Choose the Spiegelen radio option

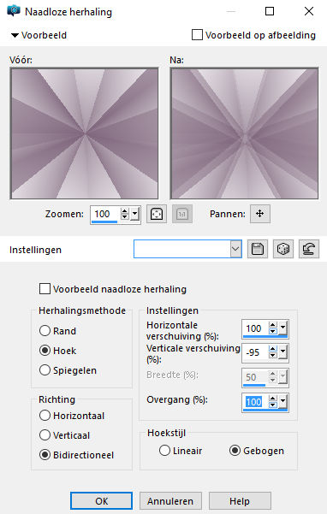pos(45,370)
